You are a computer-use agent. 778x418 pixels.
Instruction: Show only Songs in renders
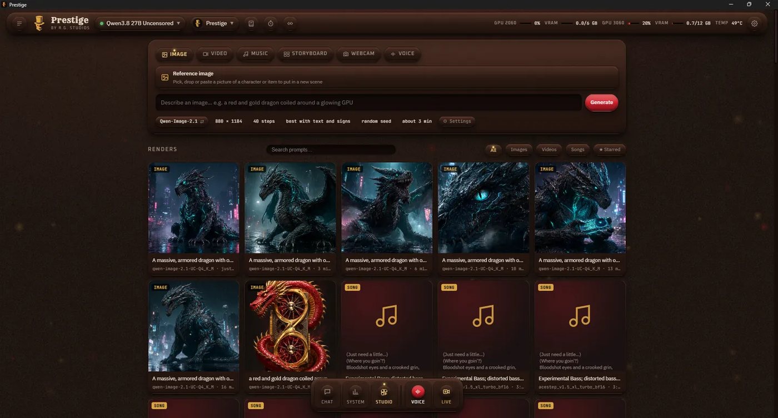(x=577, y=150)
